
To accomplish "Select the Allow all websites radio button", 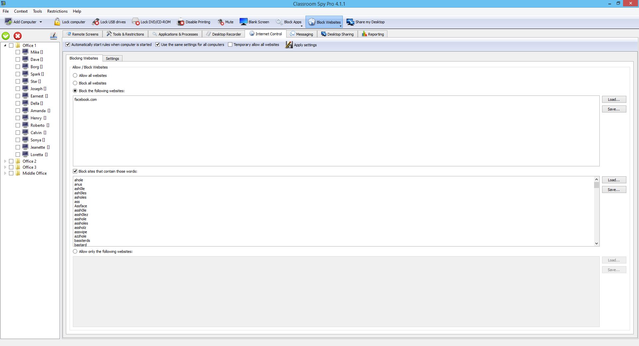I will [x=75, y=76].
